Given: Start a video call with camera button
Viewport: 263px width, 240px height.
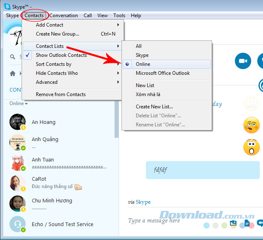Looking at the screenshot, I should tap(243, 61).
